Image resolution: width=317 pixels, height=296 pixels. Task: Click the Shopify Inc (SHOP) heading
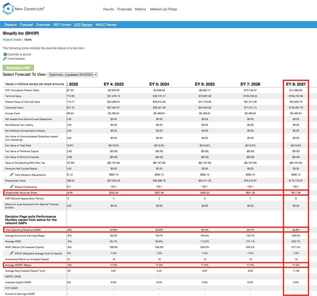[x=21, y=33]
